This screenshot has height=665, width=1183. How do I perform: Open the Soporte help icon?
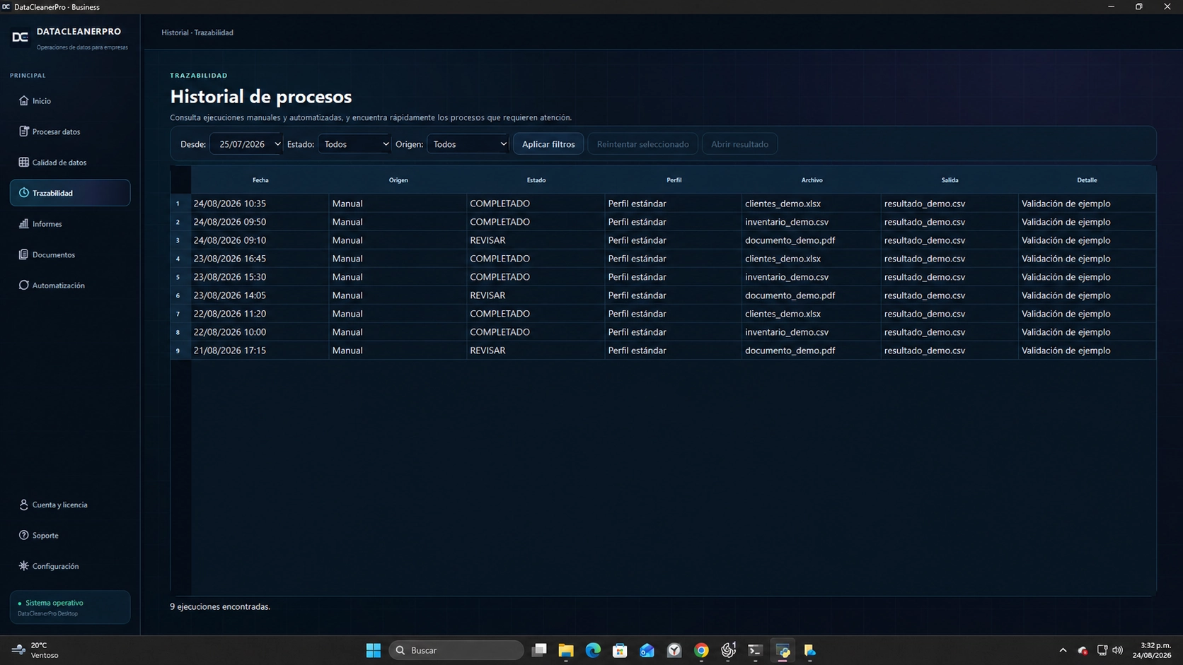(x=23, y=535)
